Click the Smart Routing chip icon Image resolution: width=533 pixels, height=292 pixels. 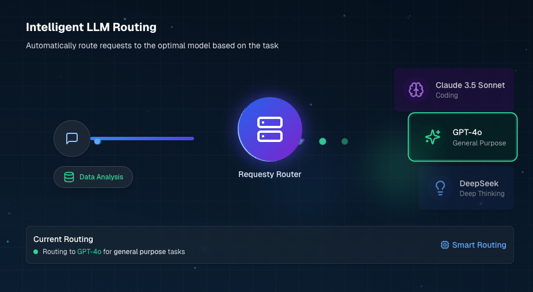pyautogui.click(x=444, y=245)
